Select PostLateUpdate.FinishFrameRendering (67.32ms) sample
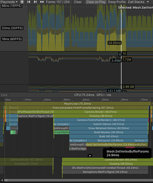This screenshot has height=183, width=153. 83,108
